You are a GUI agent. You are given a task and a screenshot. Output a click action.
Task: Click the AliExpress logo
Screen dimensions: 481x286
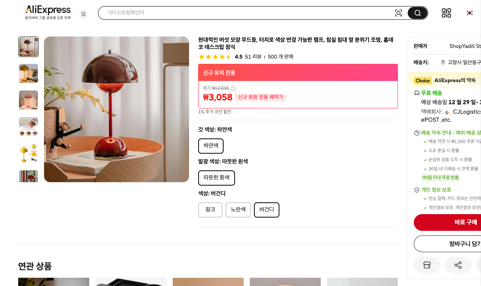point(47,10)
